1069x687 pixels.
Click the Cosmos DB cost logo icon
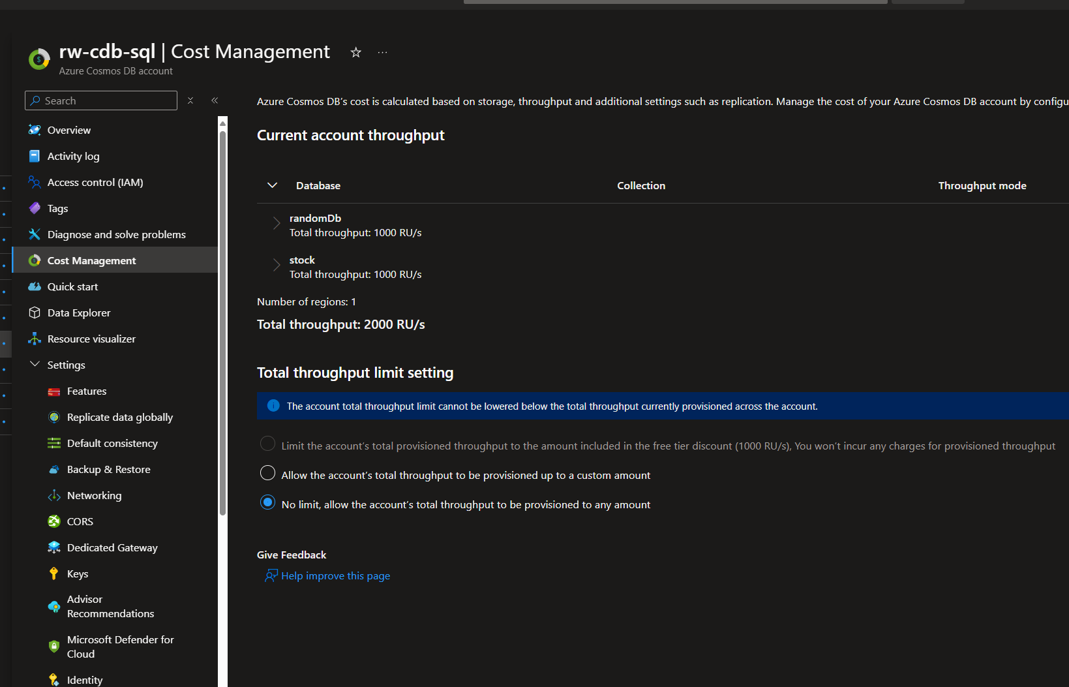coord(39,59)
